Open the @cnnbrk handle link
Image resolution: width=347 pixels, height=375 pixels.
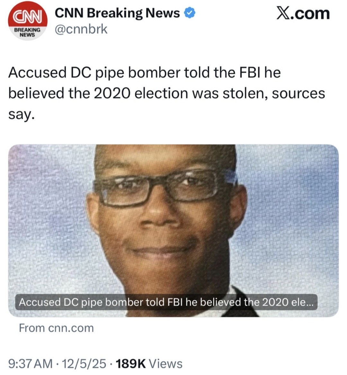(81, 29)
